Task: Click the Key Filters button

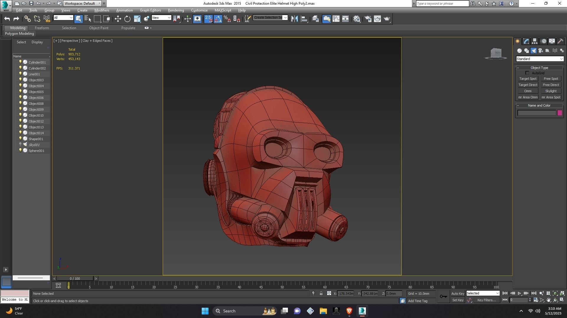Action: pyautogui.click(x=487, y=300)
